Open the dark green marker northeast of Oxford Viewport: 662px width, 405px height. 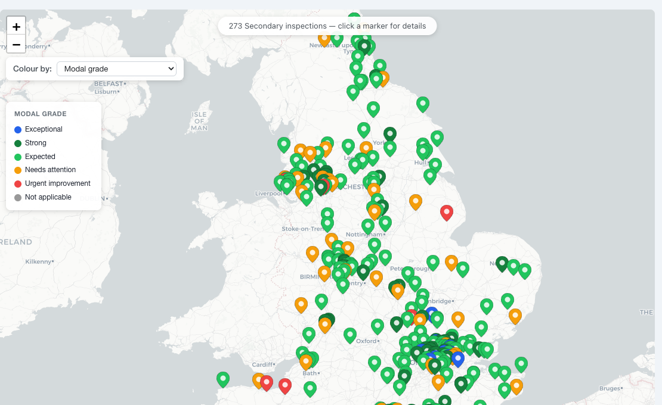(397, 323)
